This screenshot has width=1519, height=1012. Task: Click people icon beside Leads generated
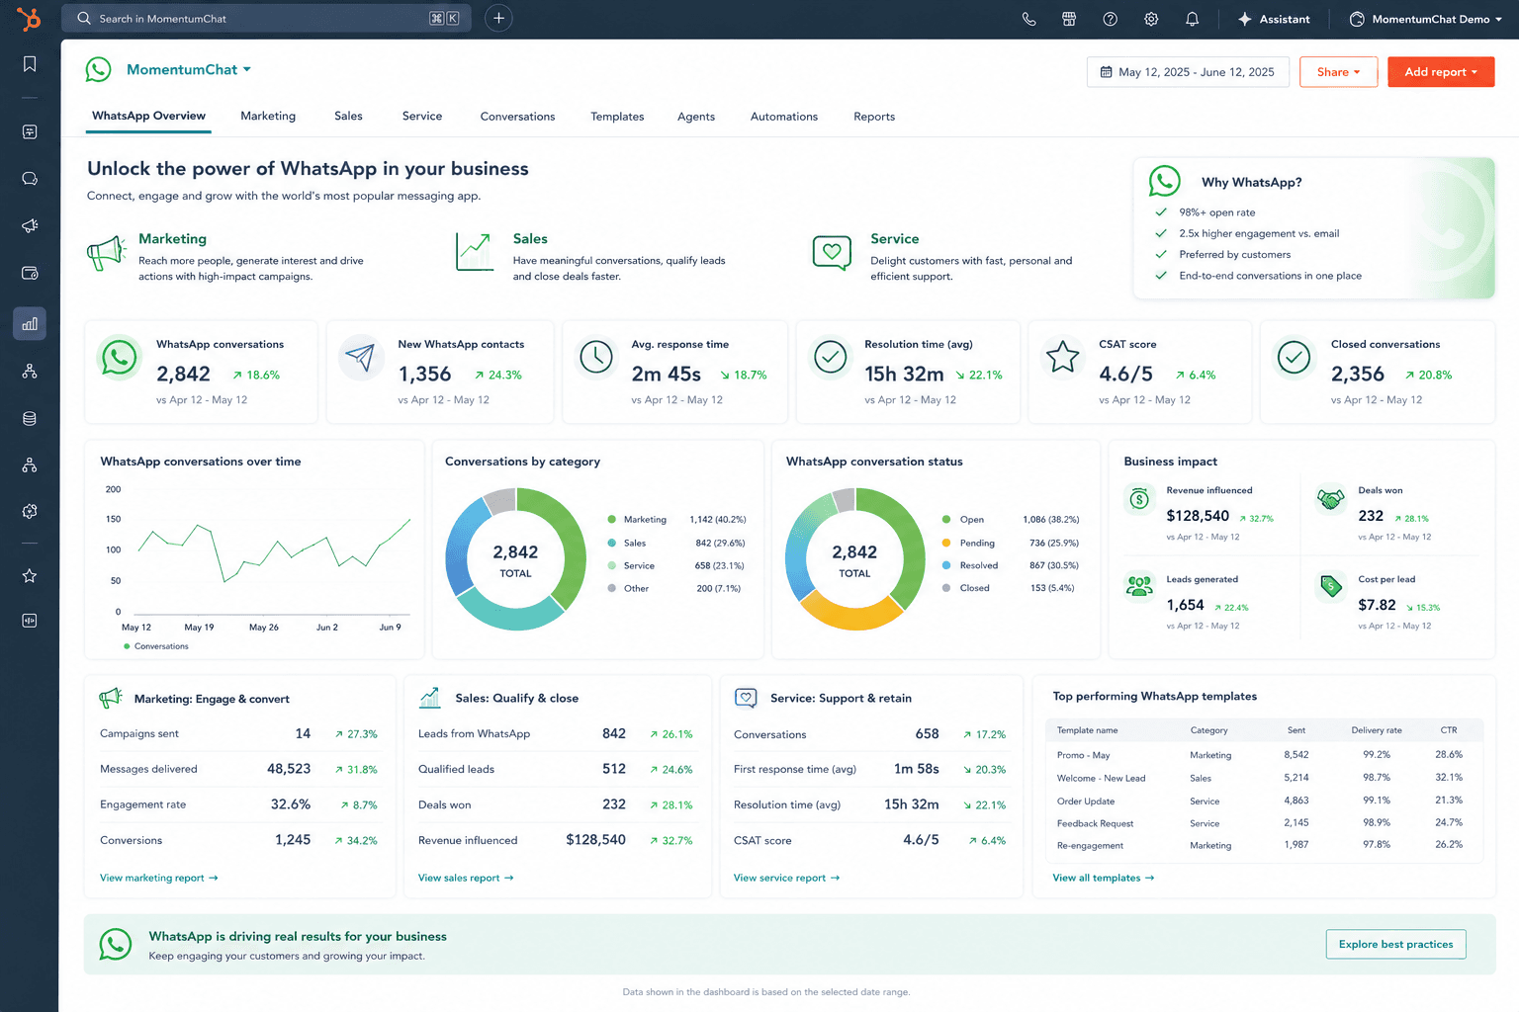[x=1139, y=587]
